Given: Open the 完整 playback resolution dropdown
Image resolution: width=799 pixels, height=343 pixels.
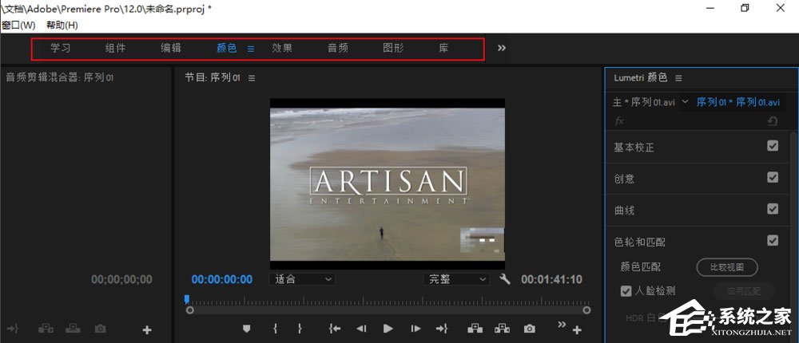Looking at the screenshot, I should (x=456, y=279).
